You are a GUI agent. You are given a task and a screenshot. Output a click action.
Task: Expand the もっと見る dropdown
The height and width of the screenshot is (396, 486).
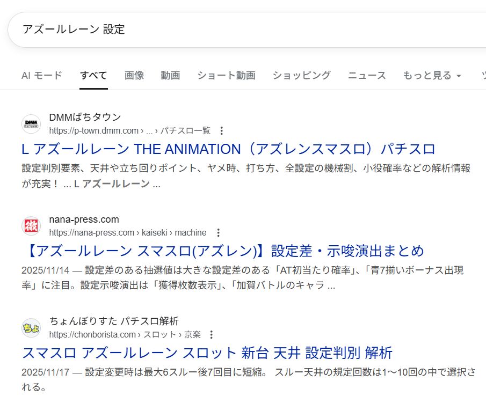[432, 76]
